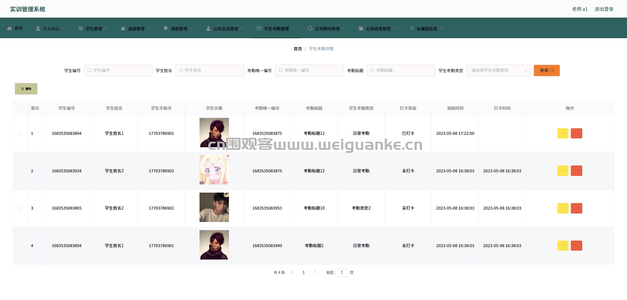Click yellow action icon in 考勤标题2 row
The width and height of the screenshot is (627, 300).
(563, 245)
